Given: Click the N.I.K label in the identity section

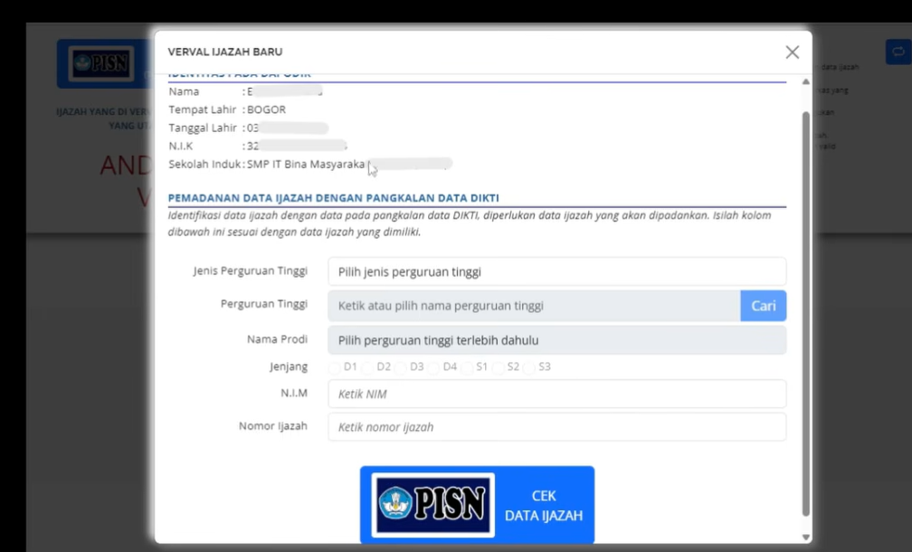Looking at the screenshot, I should click(x=181, y=146).
